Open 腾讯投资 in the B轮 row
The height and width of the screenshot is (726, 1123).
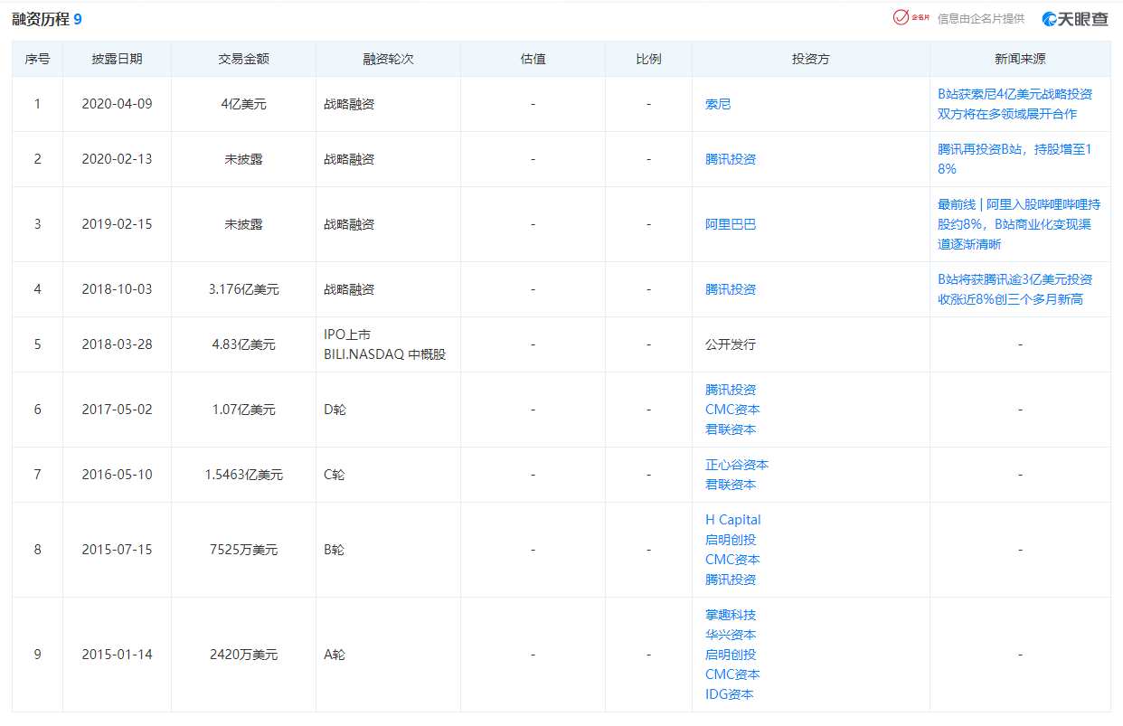731,580
